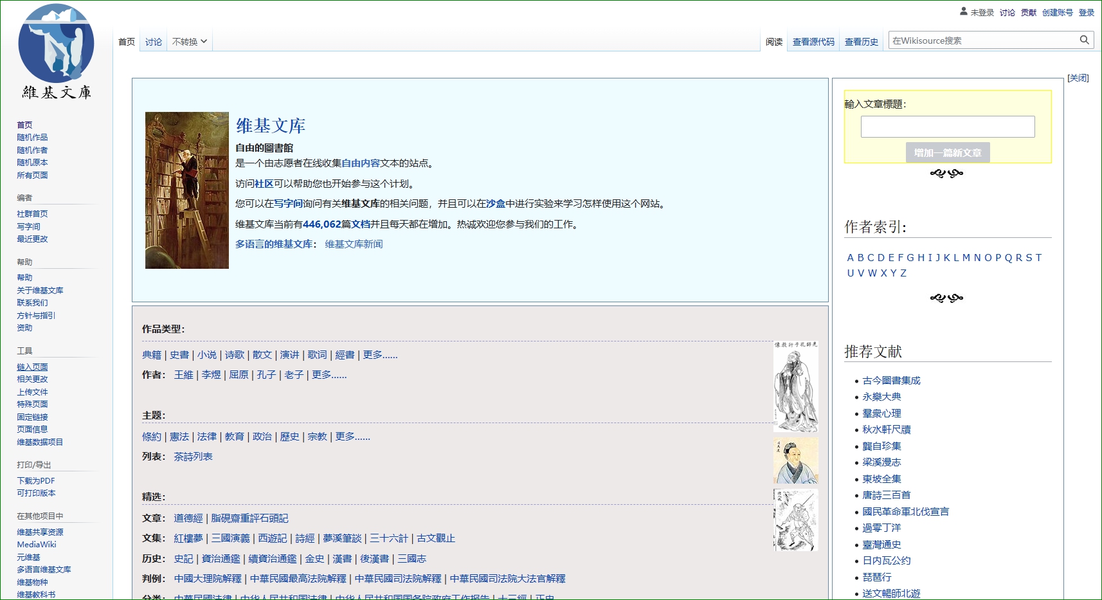Open 随机作者 in the sidebar

(x=32, y=150)
